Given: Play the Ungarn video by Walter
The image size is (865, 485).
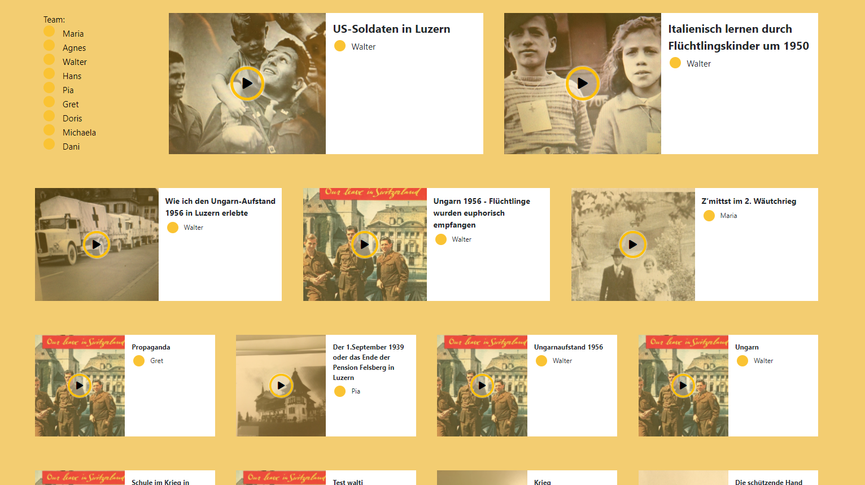Looking at the screenshot, I should (683, 386).
